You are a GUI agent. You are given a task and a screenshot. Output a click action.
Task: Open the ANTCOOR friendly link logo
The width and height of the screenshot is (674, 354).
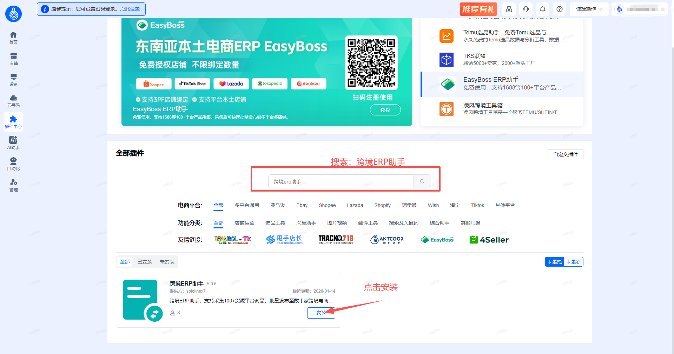point(387,240)
